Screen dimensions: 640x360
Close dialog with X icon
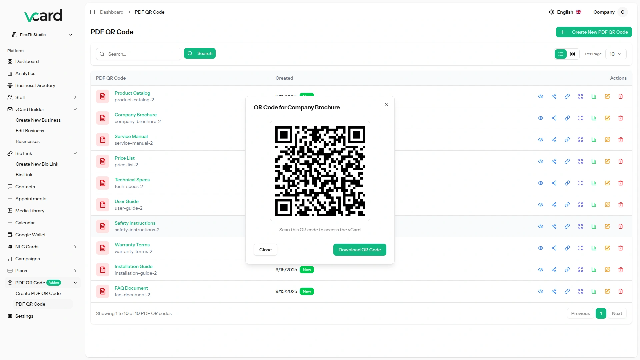(x=386, y=104)
